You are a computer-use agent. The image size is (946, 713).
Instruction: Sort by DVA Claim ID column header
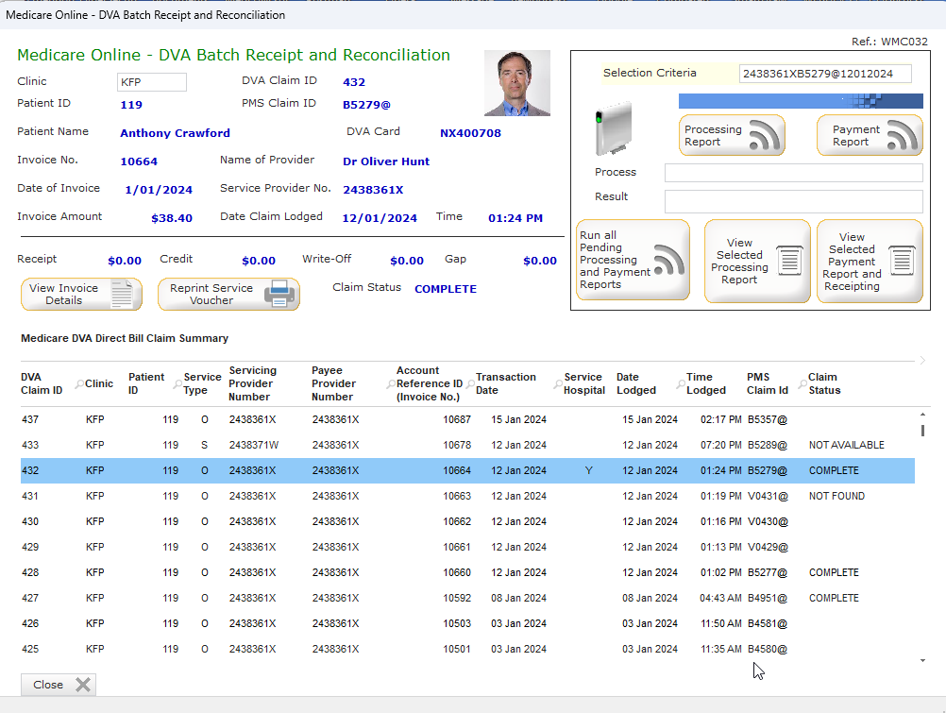[42, 383]
